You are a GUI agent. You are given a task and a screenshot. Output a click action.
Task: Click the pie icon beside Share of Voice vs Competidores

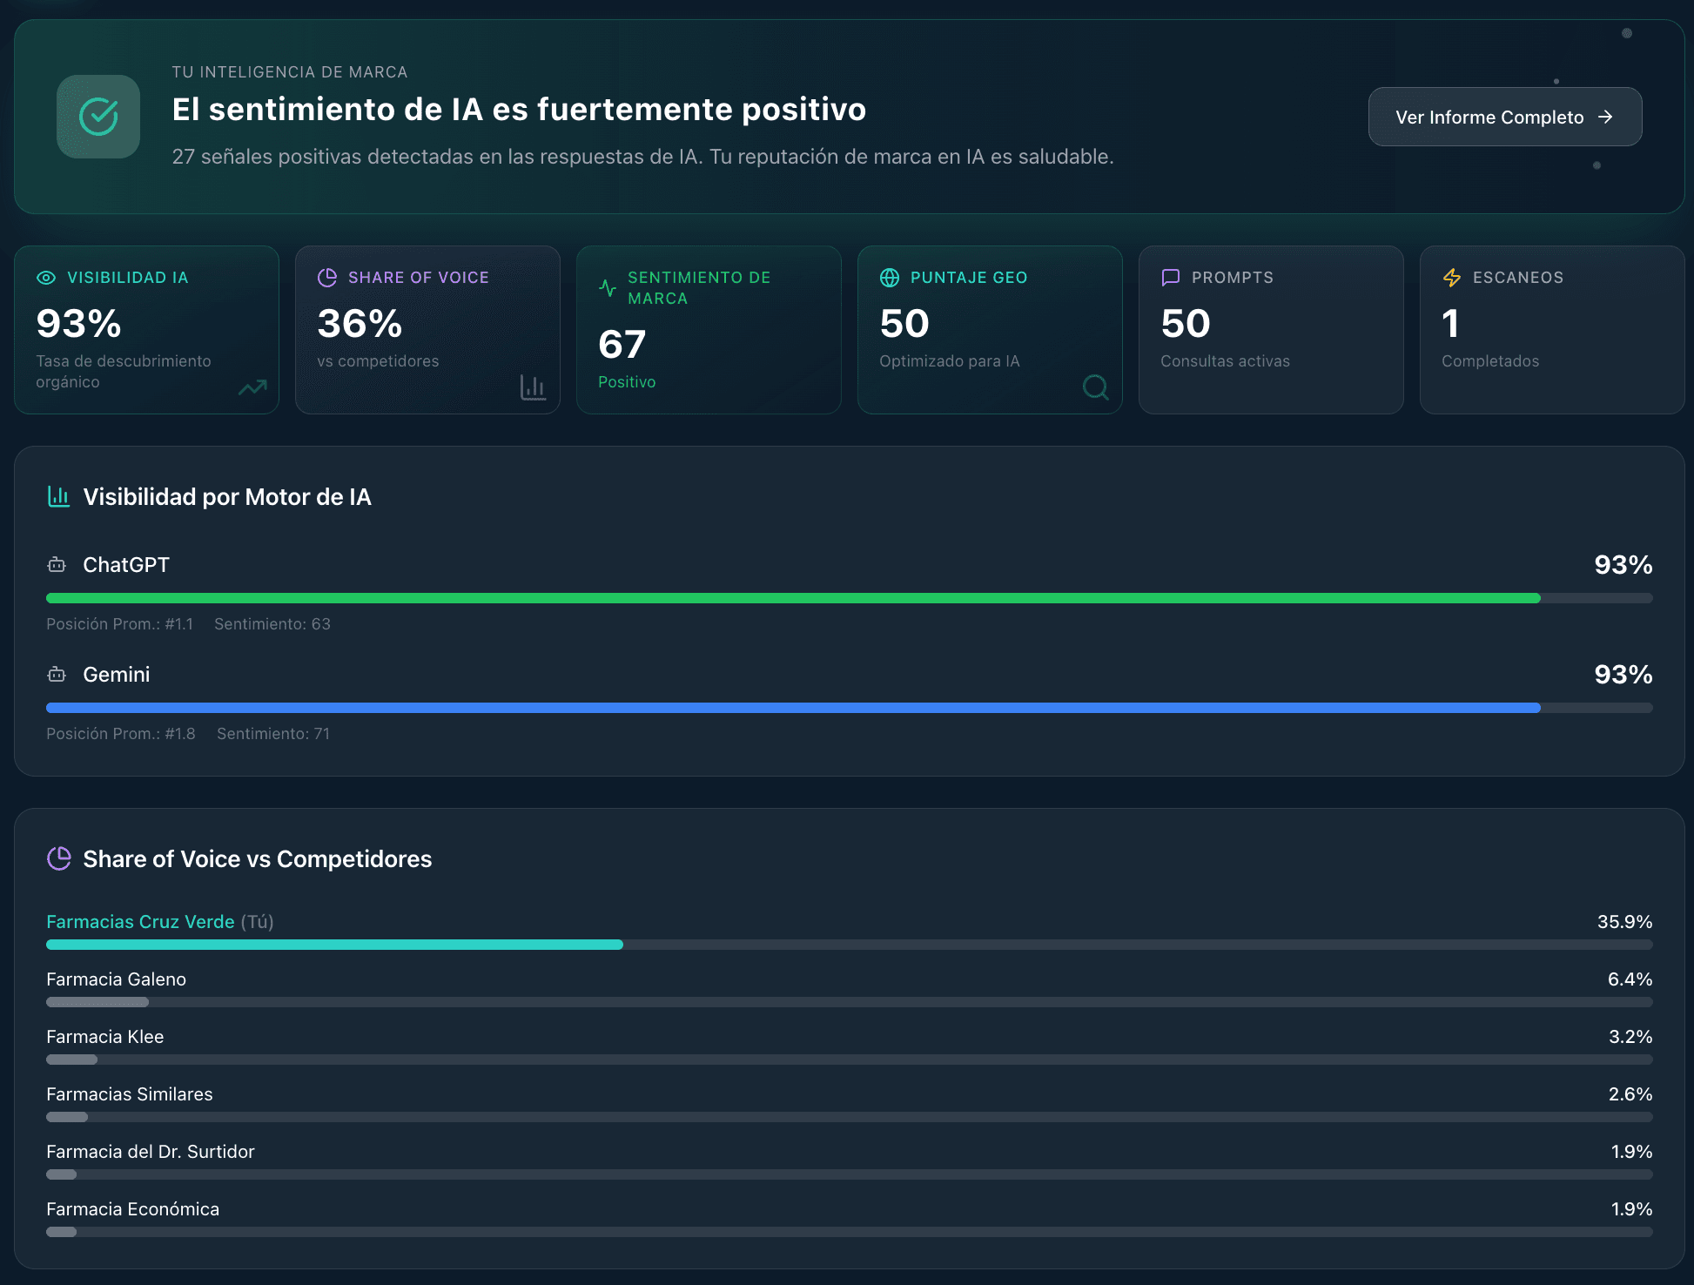(58, 859)
